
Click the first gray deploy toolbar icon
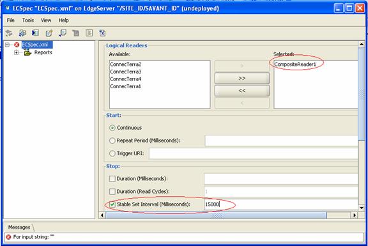[9, 33]
